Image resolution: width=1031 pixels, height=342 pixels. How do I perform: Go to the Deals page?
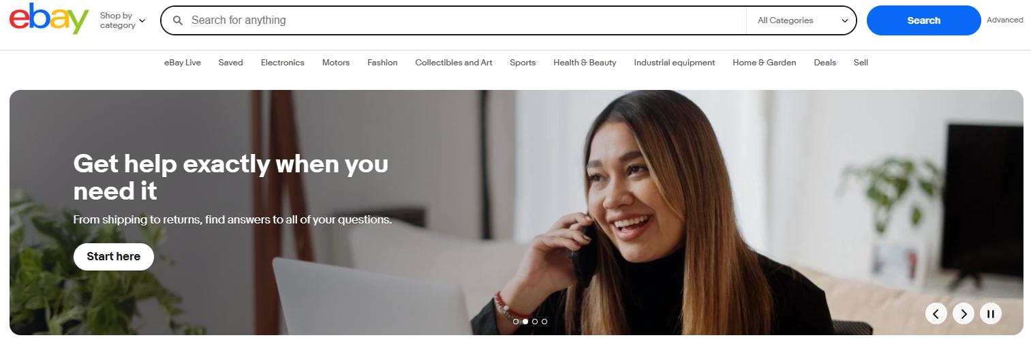pos(825,63)
